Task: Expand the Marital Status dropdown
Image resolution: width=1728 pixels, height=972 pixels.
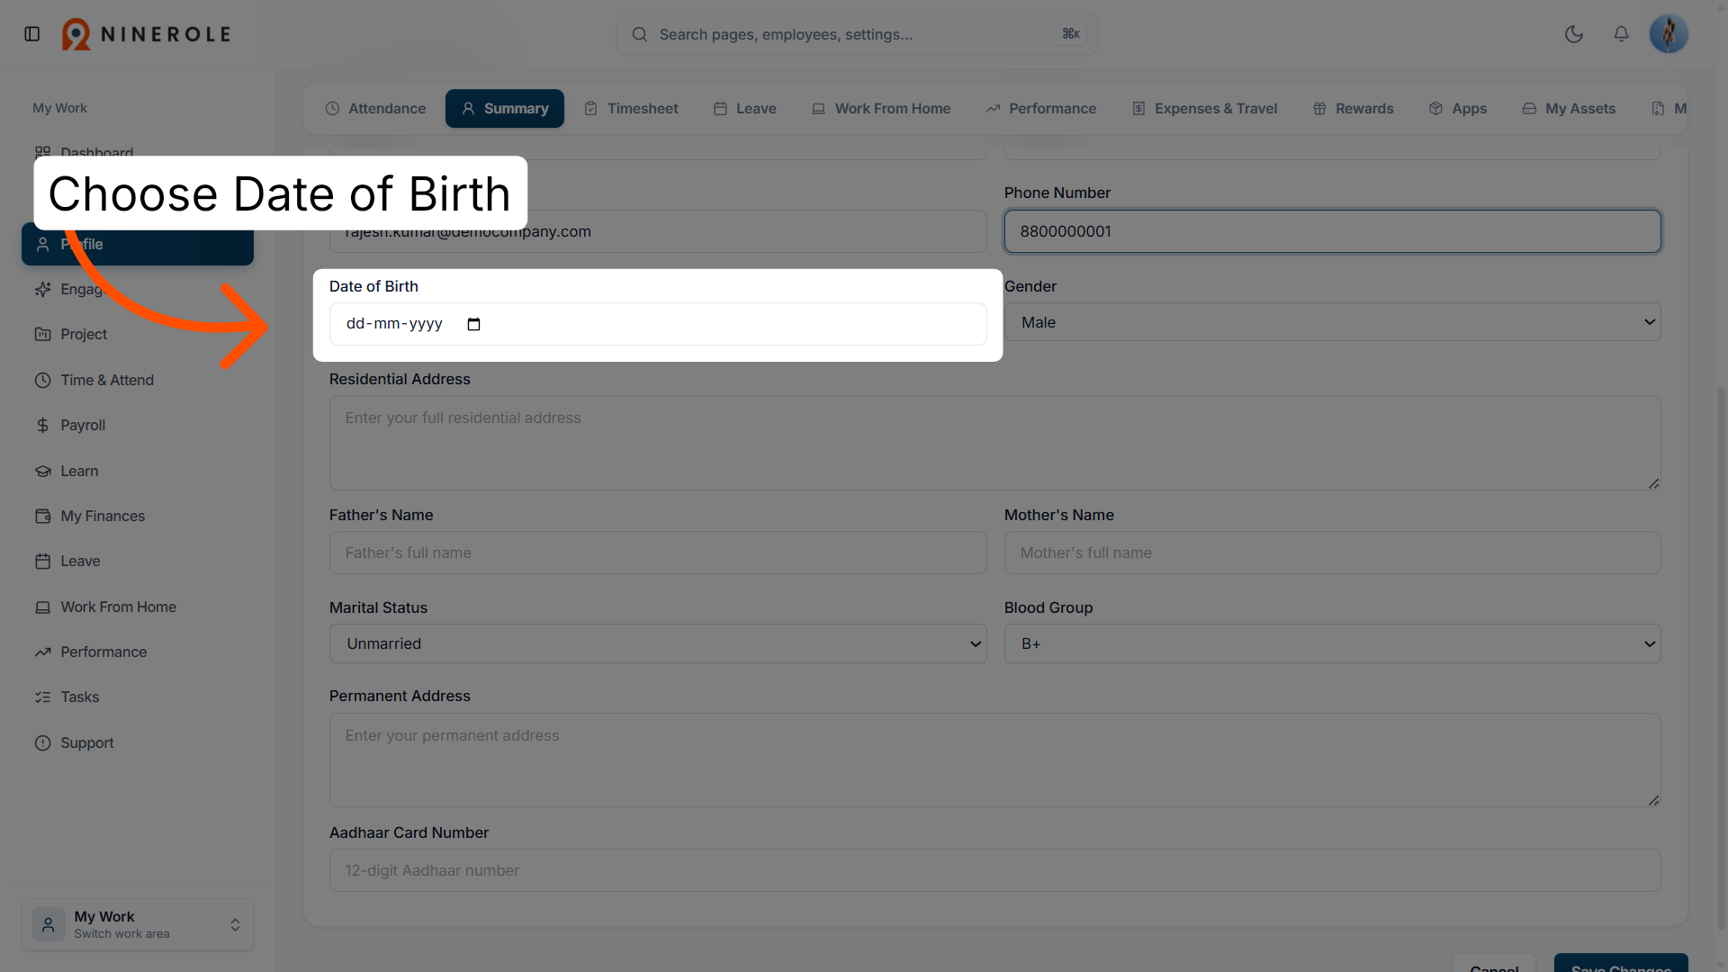Action: [658, 643]
